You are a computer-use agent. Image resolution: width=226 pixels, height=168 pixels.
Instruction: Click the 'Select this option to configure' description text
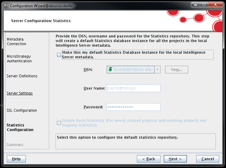pyautogui.click(x=118, y=137)
